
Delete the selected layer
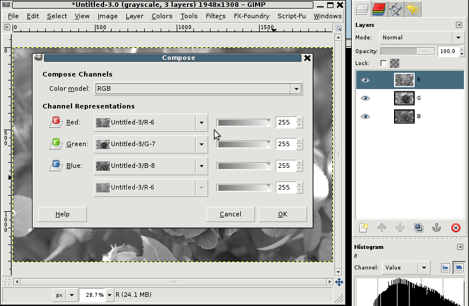click(x=455, y=228)
